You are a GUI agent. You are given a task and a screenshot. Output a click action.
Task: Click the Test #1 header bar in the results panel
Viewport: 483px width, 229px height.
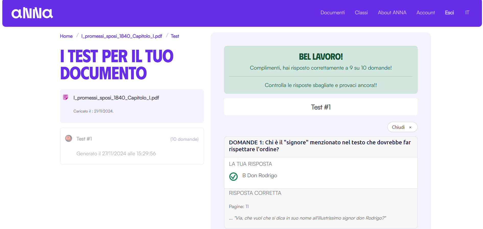tap(320, 107)
